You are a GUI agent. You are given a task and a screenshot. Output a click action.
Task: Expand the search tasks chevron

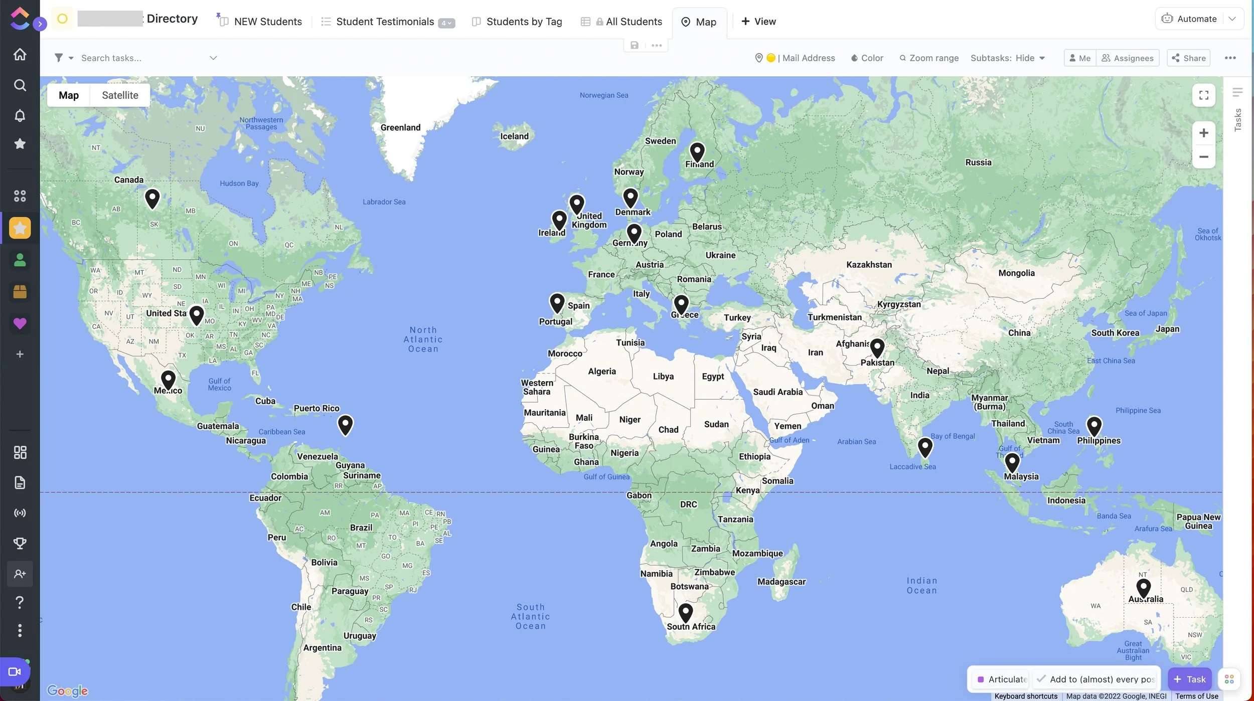point(213,58)
